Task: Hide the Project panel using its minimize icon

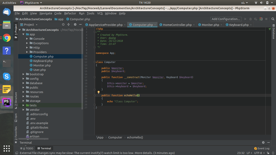Action: coord(80,24)
